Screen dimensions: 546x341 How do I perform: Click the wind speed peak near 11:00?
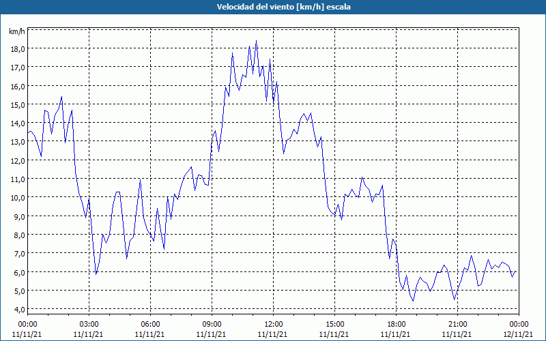click(x=256, y=41)
